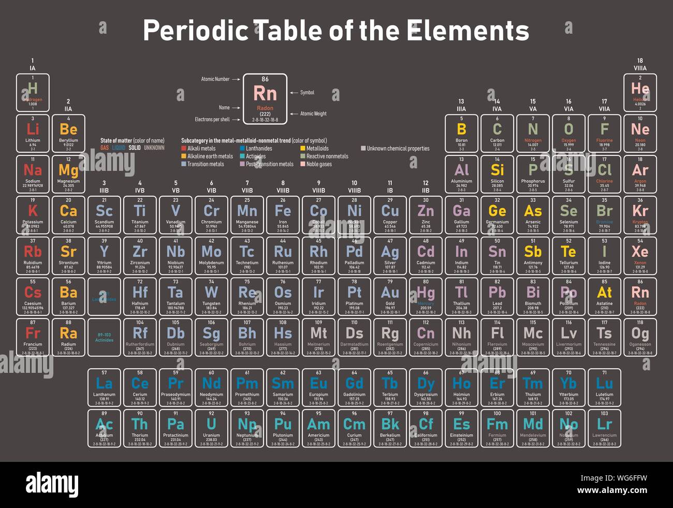Select the Silicon (Si) element cell
Viewport: 673px width, 508px height.
tap(497, 174)
